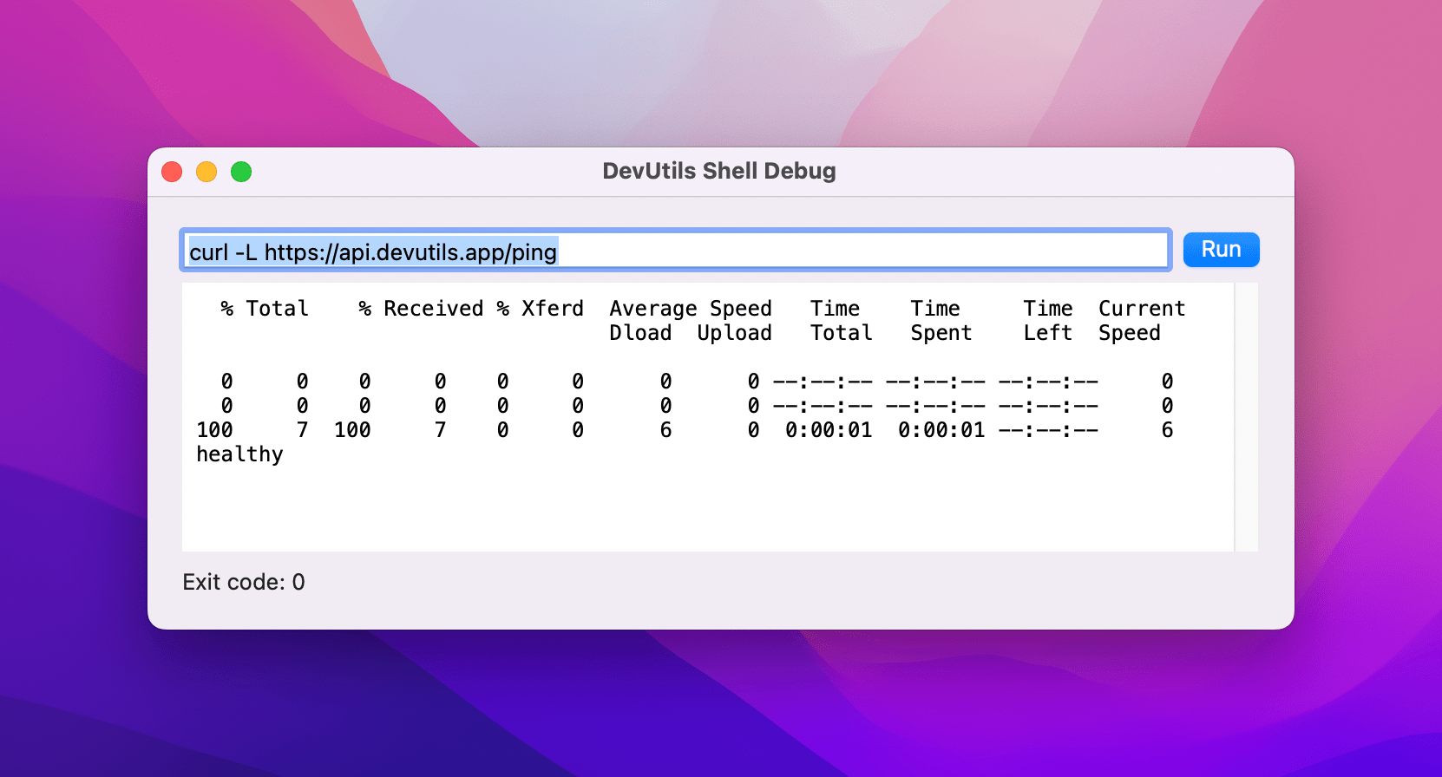Click the 'Time Spent' header text
1442x777 pixels.
pos(941,321)
